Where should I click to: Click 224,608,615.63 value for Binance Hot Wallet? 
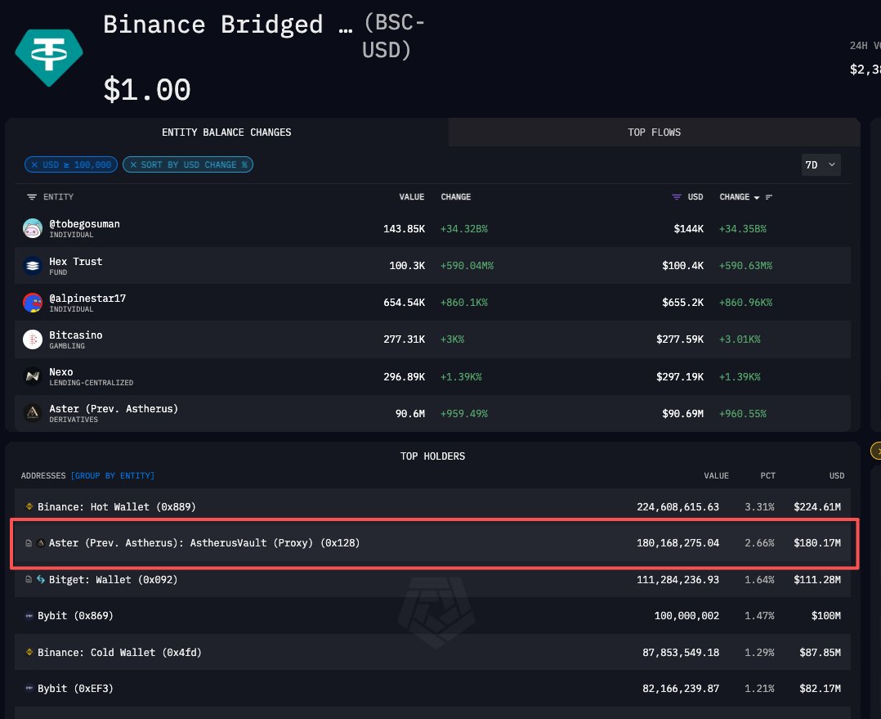click(x=678, y=506)
